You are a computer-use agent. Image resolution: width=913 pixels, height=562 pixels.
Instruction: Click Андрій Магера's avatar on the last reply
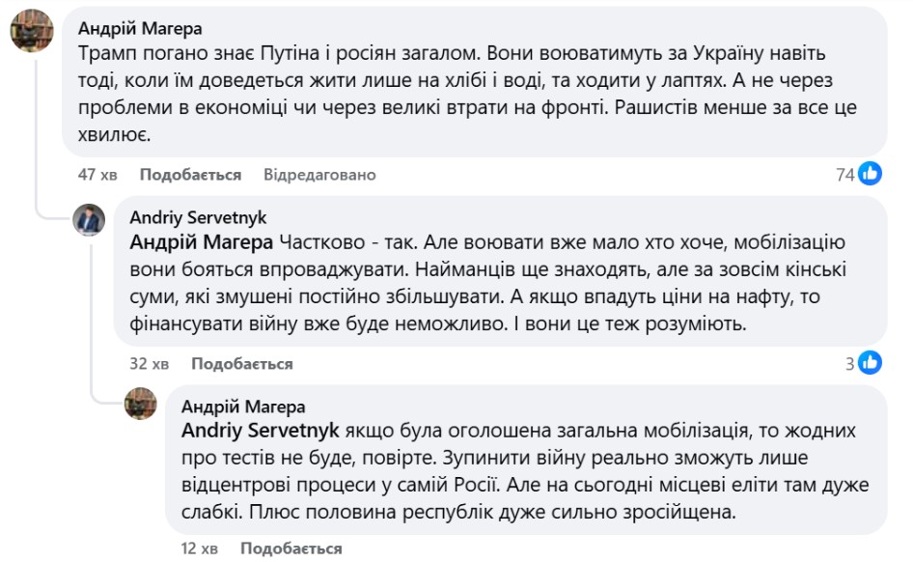(x=141, y=403)
